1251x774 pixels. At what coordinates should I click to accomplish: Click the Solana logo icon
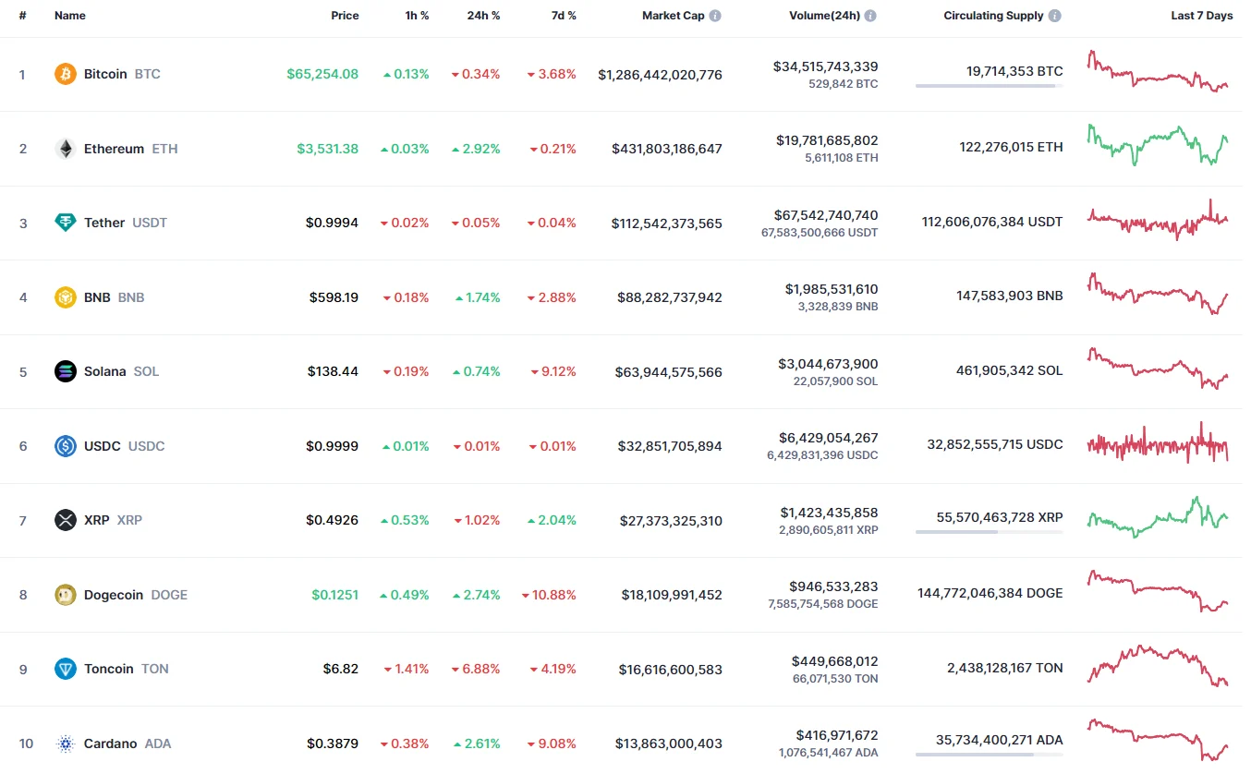pyautogui.click(x=66, y=371)
